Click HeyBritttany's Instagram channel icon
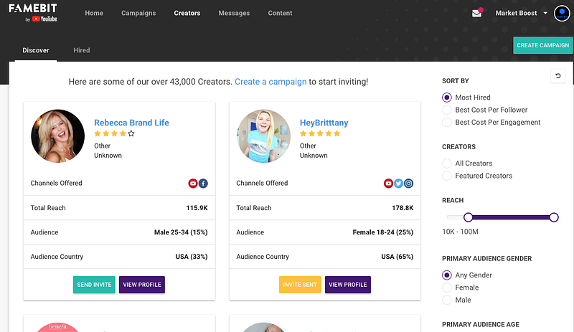The height and width of the screenshot is (332, 574). click(408, 184)
